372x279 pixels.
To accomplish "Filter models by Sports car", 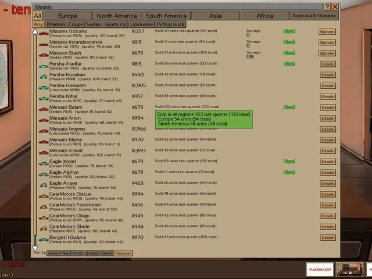I will [x=115, y=24].
